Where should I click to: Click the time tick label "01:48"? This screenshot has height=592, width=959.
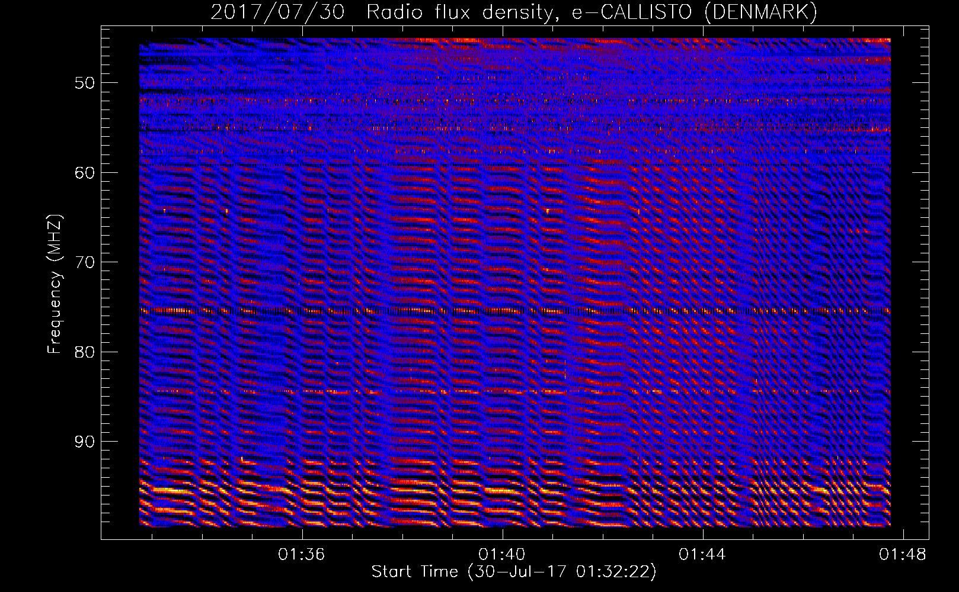point(903,555)
